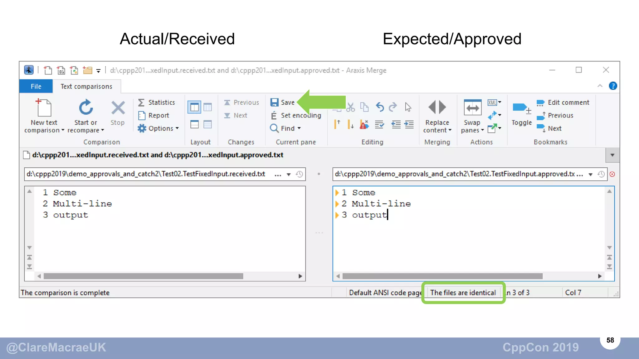639x359 pixels.
Task: Open the Start or recompare dropdown arrow
Action: tap(102, 130)
